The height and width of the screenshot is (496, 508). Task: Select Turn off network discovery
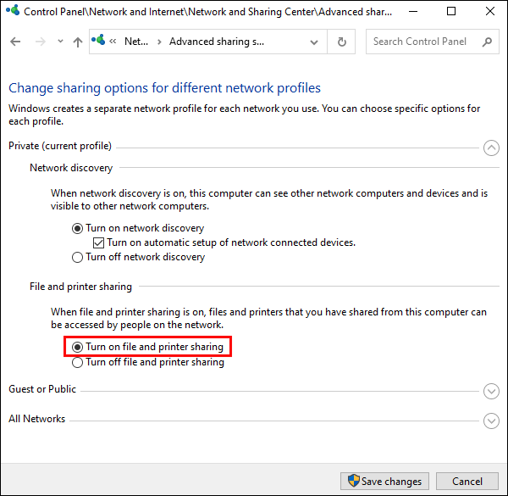(138, 257)
